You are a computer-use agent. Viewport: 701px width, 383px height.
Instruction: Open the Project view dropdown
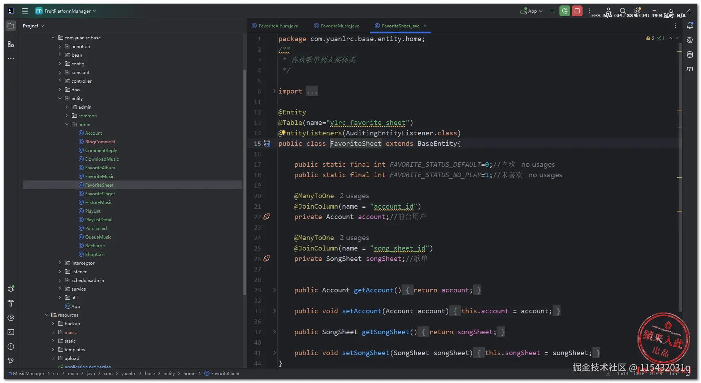(33, 26)
